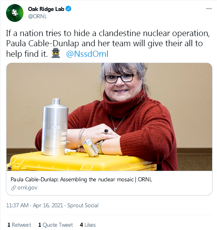The image size is (217, 230).
Task: View the 4 Likes list
Action: coord(88,225)
